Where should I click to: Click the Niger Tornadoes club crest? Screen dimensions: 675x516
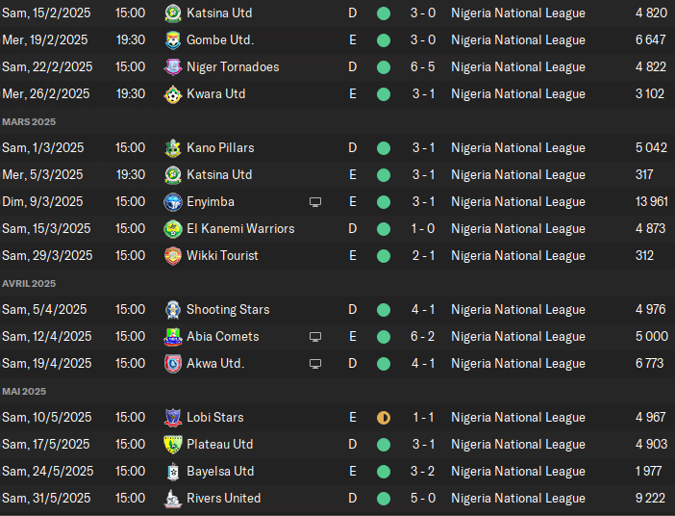[173, 67]
